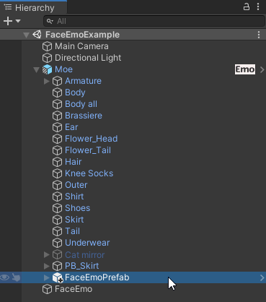Open FaceEmoPrefab in prefab mode arrow
This screenshot has height=302, width=266.
pos(262,277)
